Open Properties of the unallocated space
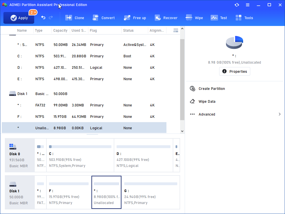This screenshot has height=214, width=285. pos(235,71)
